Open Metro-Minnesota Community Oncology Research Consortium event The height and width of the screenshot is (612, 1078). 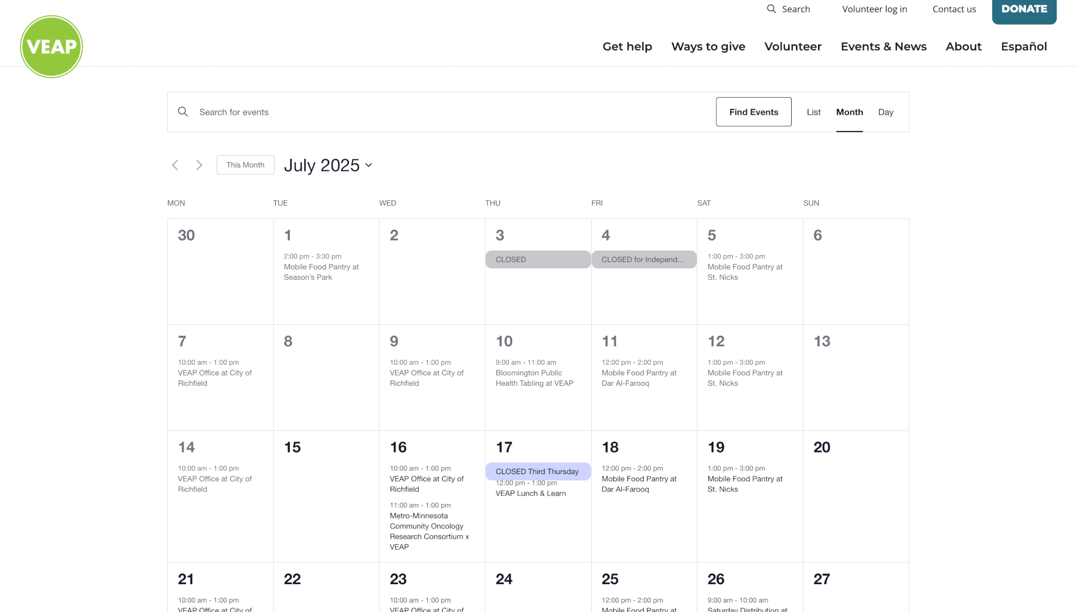429,531
